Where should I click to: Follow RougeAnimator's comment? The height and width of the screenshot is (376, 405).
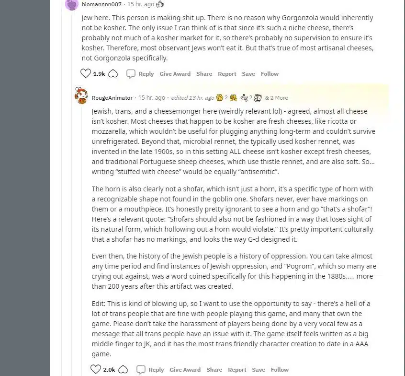[x=280, y=370]
